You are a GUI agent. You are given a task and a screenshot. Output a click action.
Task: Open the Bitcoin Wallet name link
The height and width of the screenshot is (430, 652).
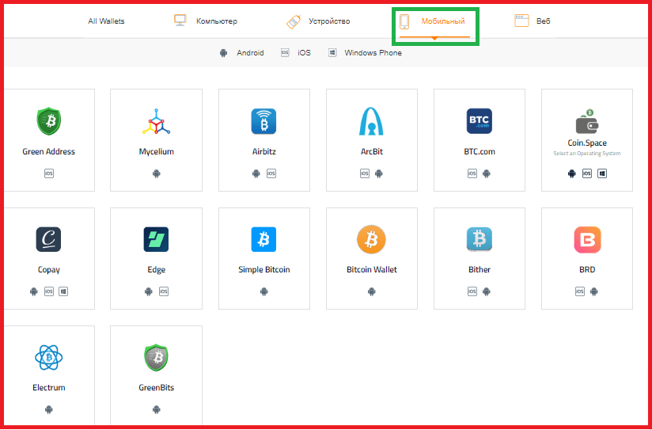(x=372, y=270)
